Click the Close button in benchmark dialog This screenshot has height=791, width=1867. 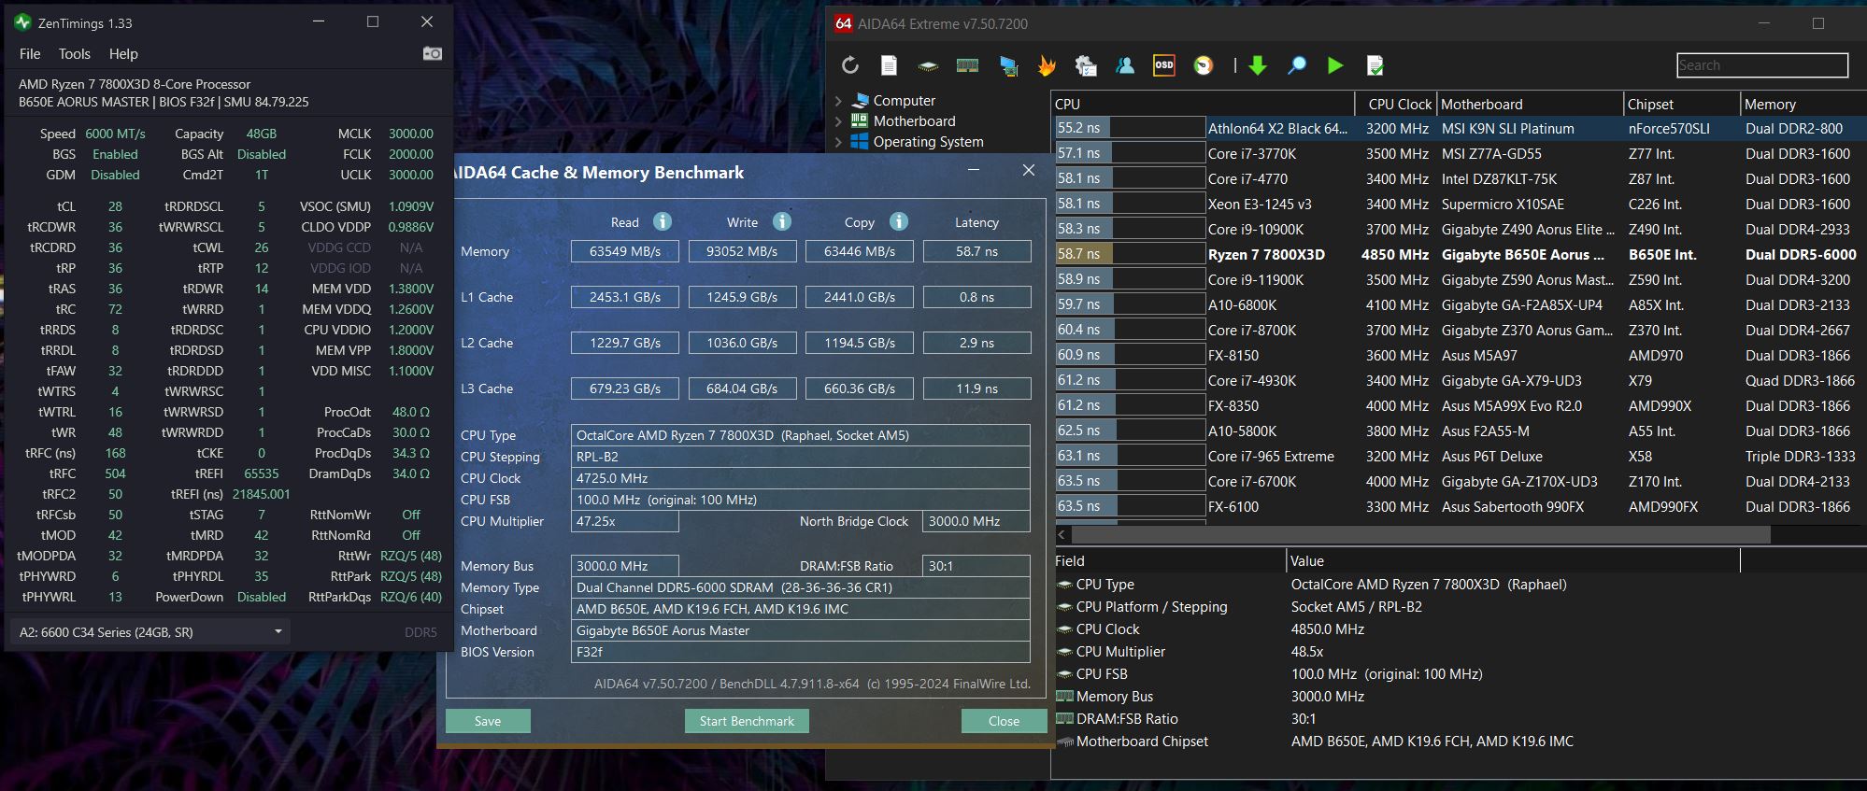[1004, 721]
